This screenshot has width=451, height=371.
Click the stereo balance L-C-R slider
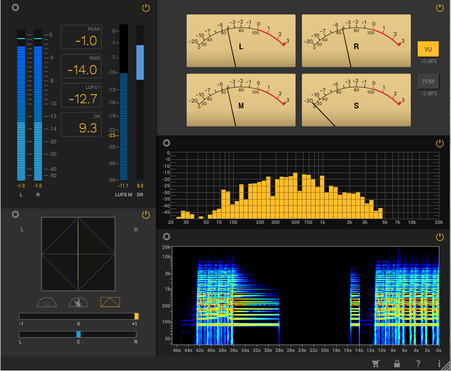[78, 334]
